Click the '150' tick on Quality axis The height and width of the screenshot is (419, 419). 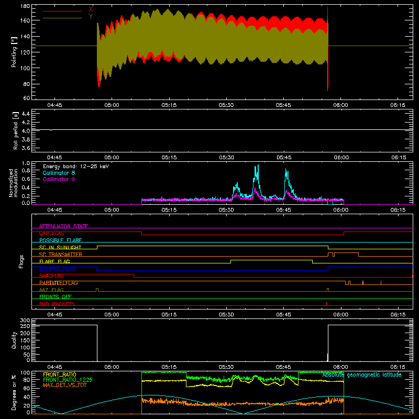coord(25,340)
